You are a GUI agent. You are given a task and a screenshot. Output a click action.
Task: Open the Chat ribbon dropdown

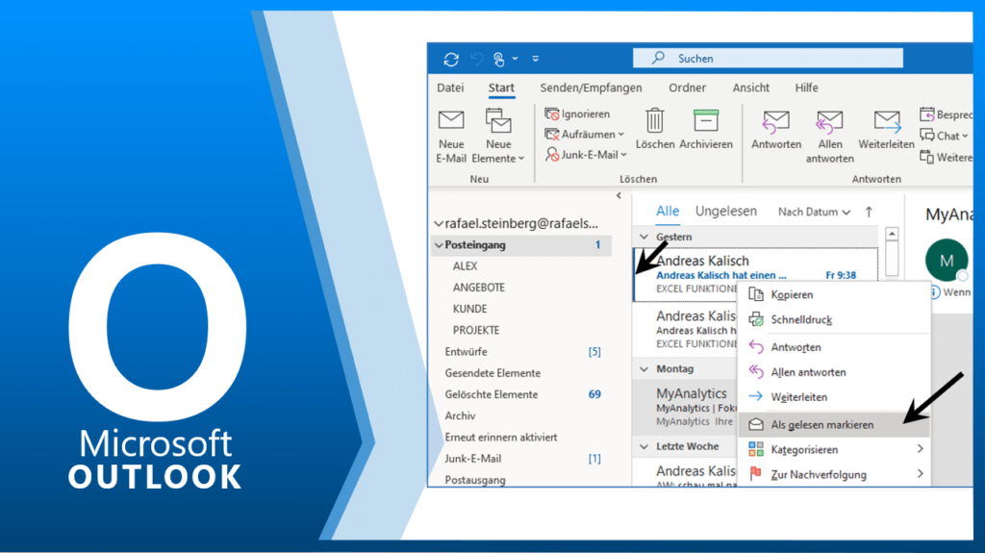945,136
